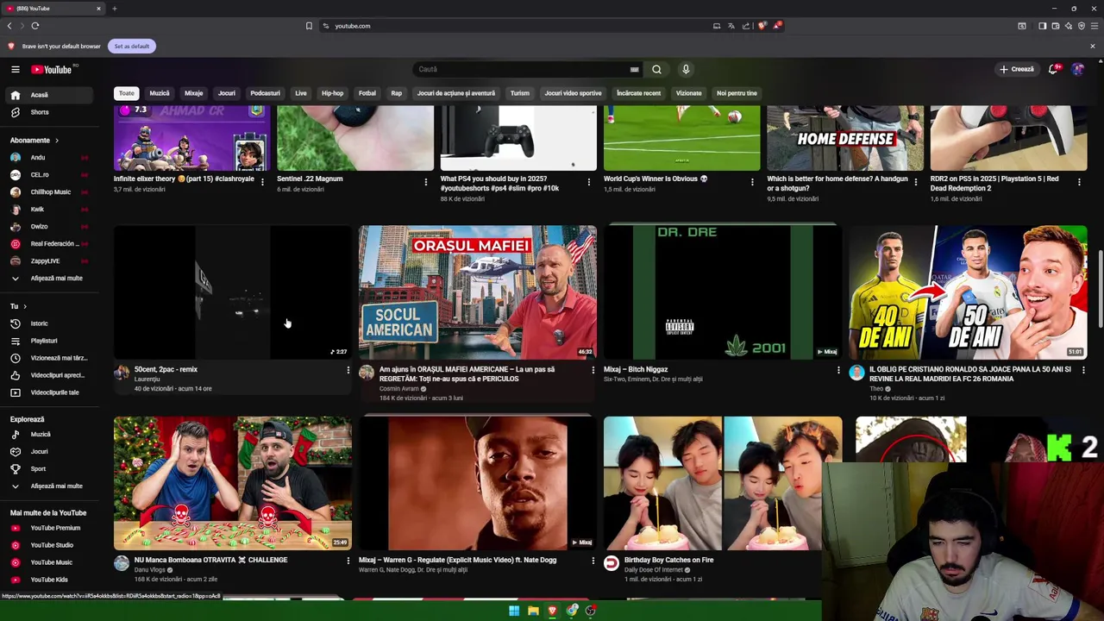Open the Windows Start button on taskbar
Image resolution: width=1104 pixels, height=621 pixels.
tap(514, 611)
